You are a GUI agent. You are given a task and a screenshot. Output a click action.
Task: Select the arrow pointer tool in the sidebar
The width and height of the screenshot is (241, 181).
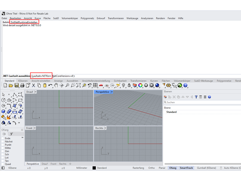click(3, 95)
